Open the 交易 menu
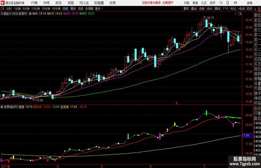The width and height of the screenshot is (261, 168). [112, 3]
